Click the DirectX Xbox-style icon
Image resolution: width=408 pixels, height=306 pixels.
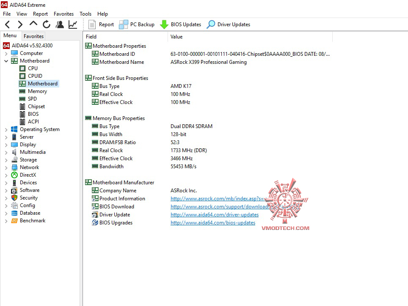click(x=14, y=175)
